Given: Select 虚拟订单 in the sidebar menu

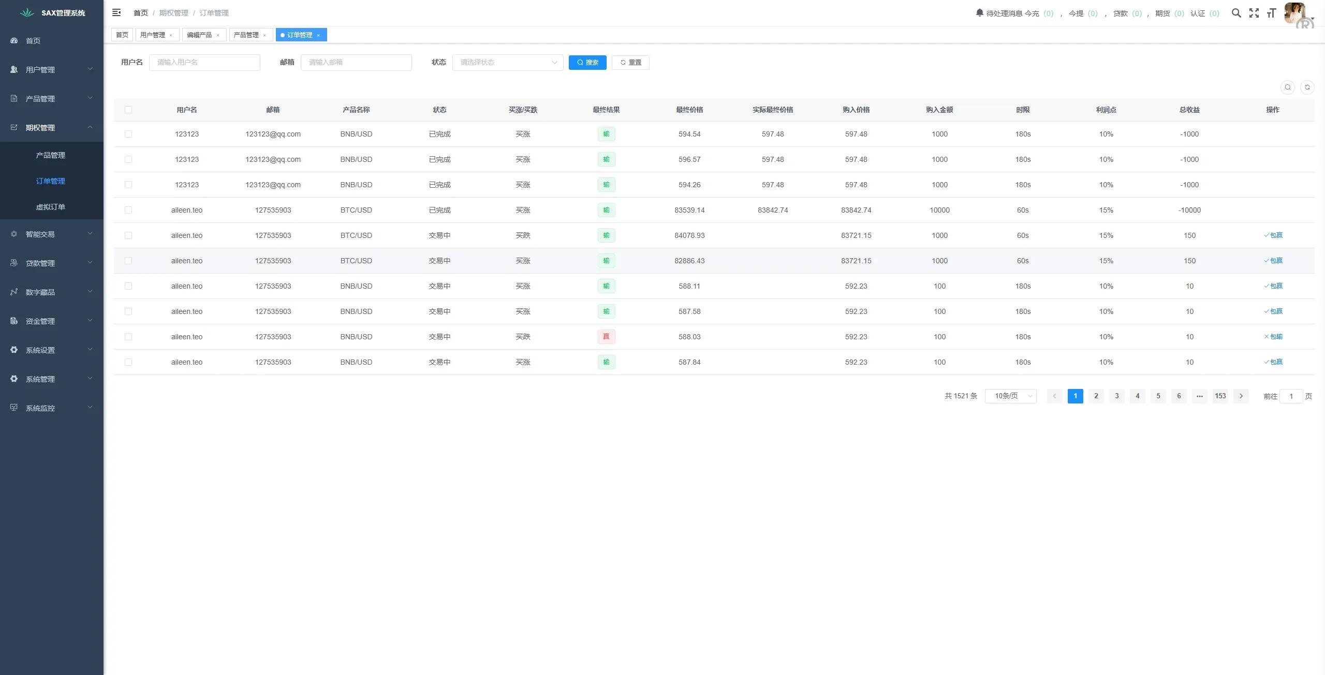Looking at the screenshot, I should pyautogui.click(x=51, y=206).
